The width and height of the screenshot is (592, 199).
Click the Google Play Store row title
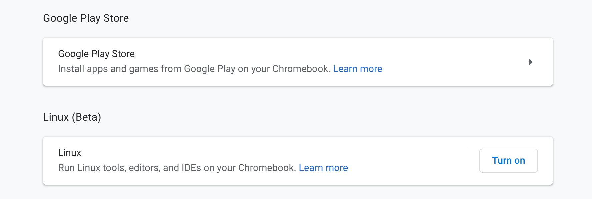coord(96,54)
